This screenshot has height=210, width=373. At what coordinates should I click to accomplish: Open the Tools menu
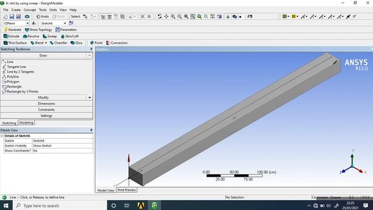pos(43,10)
